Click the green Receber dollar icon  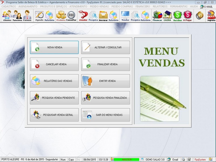(x=178, y=16)
